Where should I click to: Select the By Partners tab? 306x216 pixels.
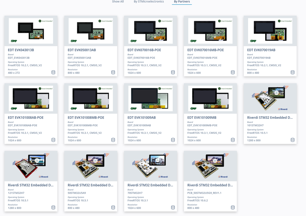coord(182,2)
